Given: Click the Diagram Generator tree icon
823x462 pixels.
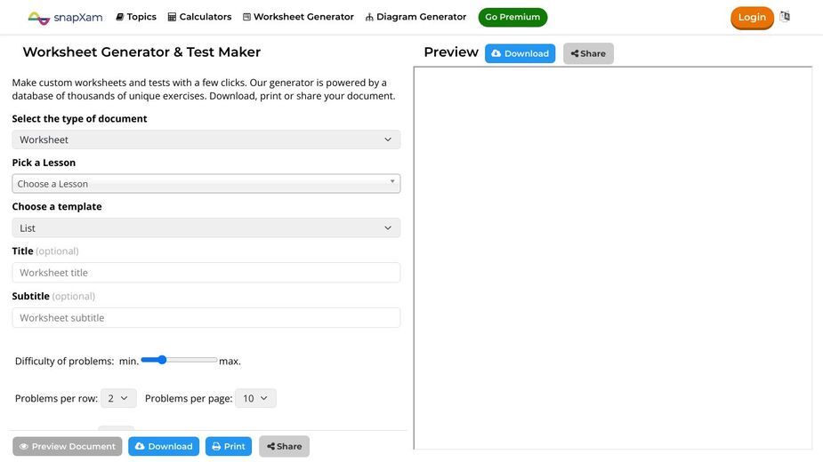Looking at the screenshot, I should pos(369,17).
